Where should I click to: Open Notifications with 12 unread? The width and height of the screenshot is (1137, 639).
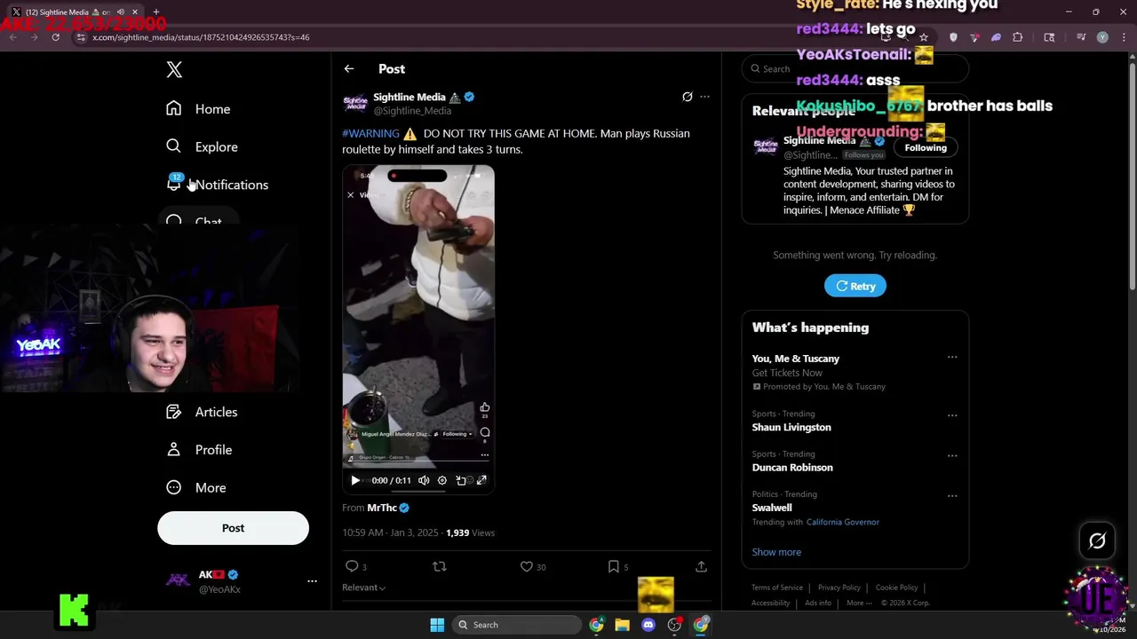217,185
